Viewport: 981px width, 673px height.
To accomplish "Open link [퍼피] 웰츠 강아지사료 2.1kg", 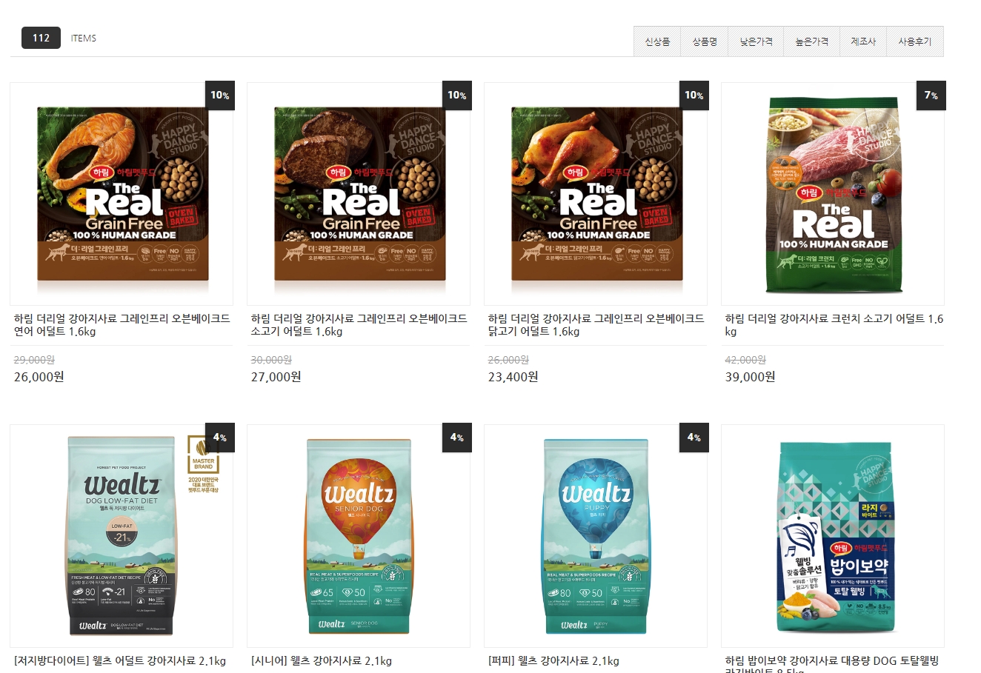I will click(553, 660).
